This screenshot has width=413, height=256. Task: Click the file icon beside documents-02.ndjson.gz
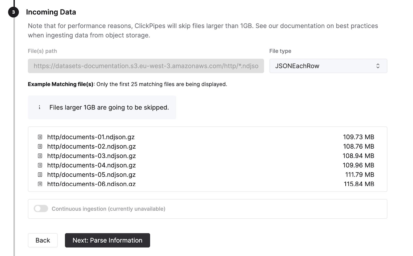click(40, 146)
